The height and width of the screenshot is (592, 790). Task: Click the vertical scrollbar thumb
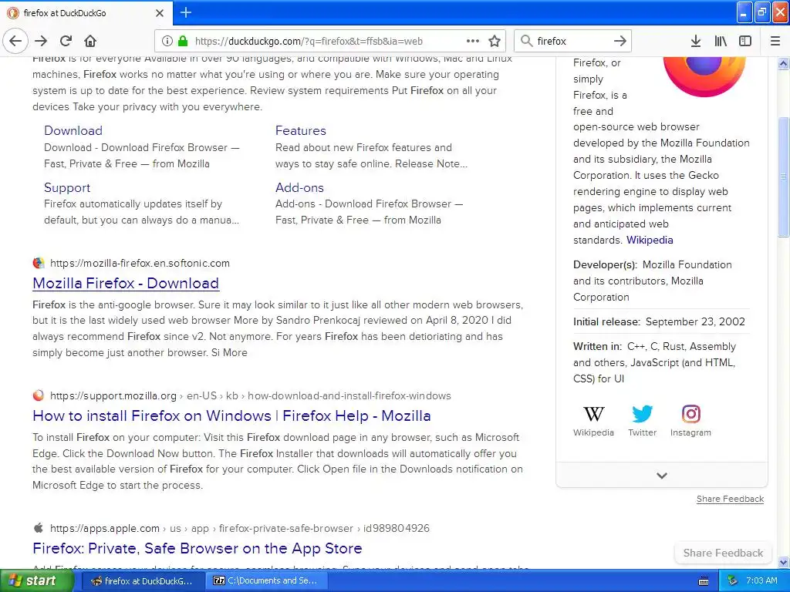click(x=784, y=177)
